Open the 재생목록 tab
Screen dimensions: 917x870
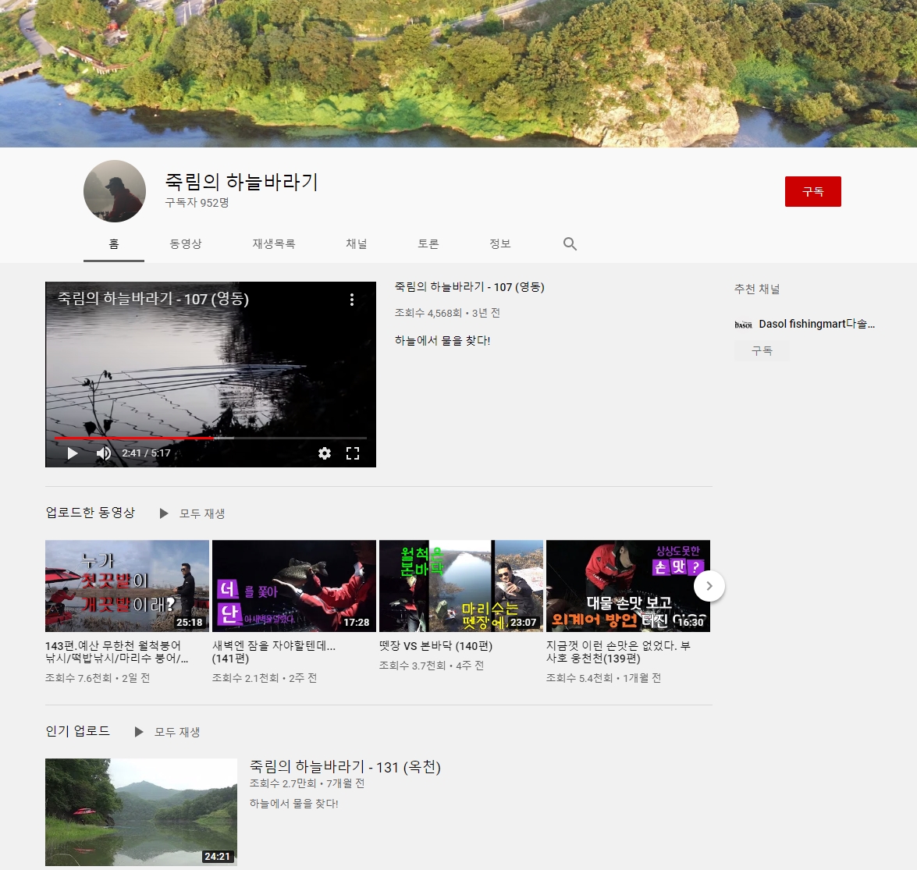click(x=274, y=244)
